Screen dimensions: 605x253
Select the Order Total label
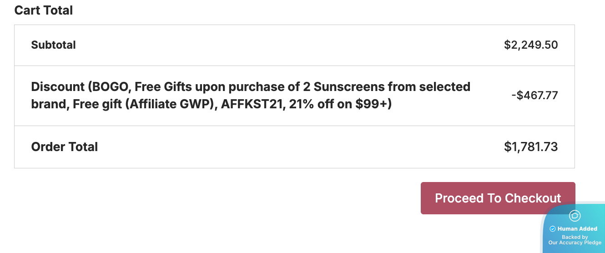tap(65, 147)
